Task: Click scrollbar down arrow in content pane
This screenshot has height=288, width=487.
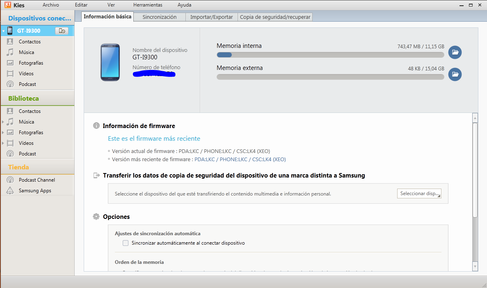Action: pyautogui.click(x=475, y=266)
